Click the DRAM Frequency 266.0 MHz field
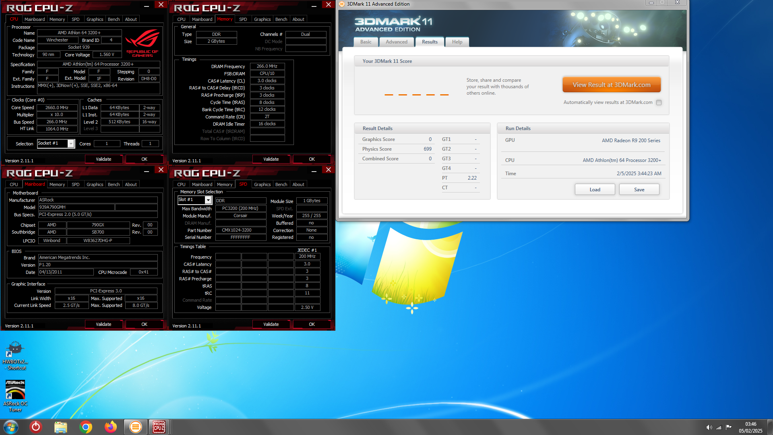Screen dimensions: 773x435 pos(267,66)
